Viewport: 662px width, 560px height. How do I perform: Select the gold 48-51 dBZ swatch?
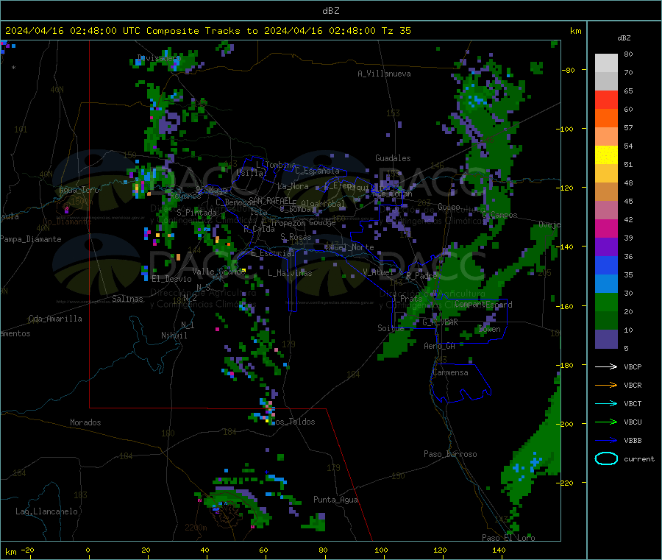tap(606, 174)
